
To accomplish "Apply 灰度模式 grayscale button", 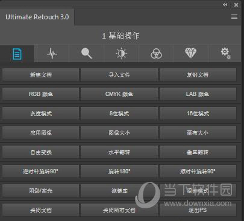I will (x=41, y=114).
